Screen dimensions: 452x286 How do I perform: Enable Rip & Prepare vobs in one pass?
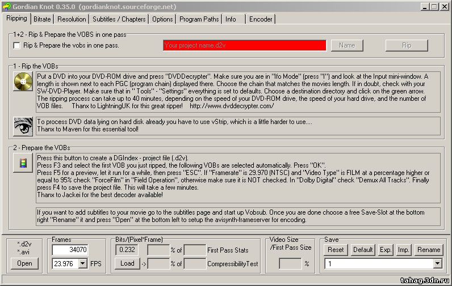click(x=17, y=45)
